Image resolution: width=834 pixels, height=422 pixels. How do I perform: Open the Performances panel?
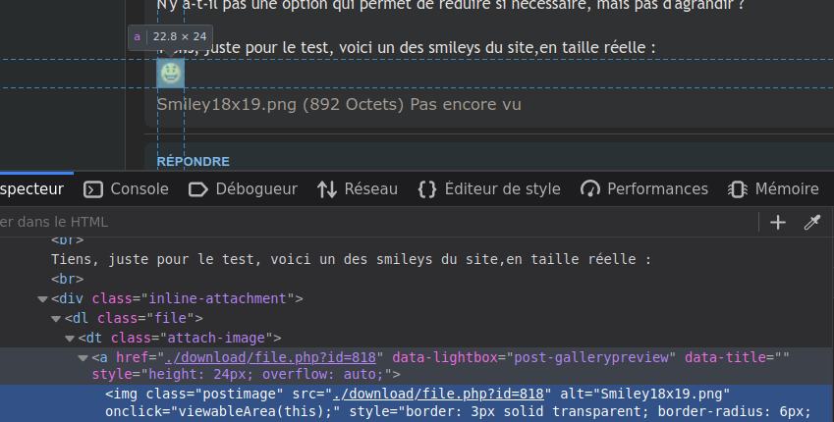[x=644, y=188]
